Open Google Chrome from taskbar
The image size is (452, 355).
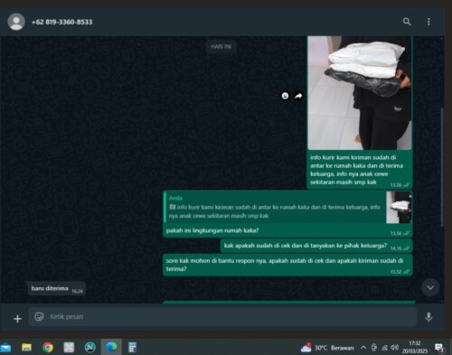click(48, 347)
